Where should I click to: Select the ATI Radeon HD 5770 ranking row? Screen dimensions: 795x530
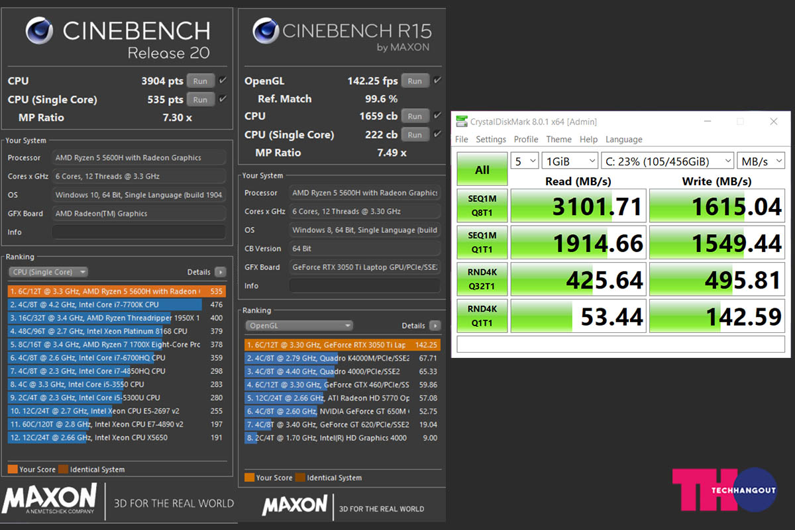[x=343, y=398]
